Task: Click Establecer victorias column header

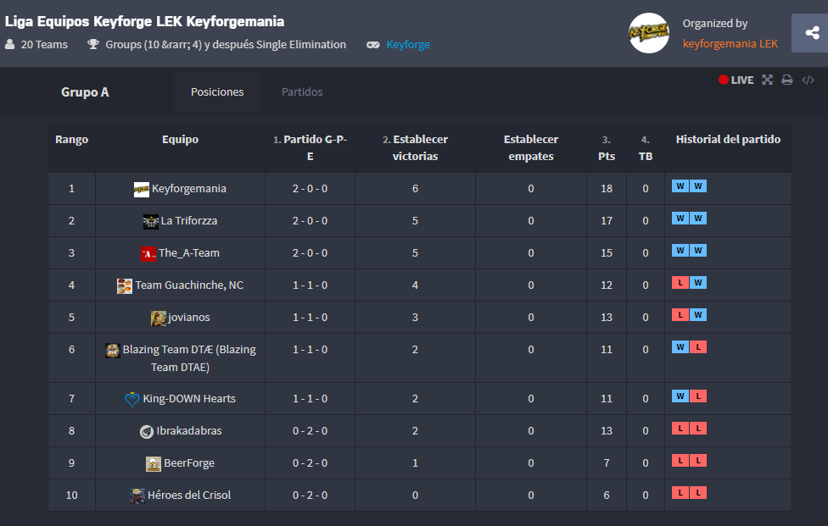Action: 415,147
